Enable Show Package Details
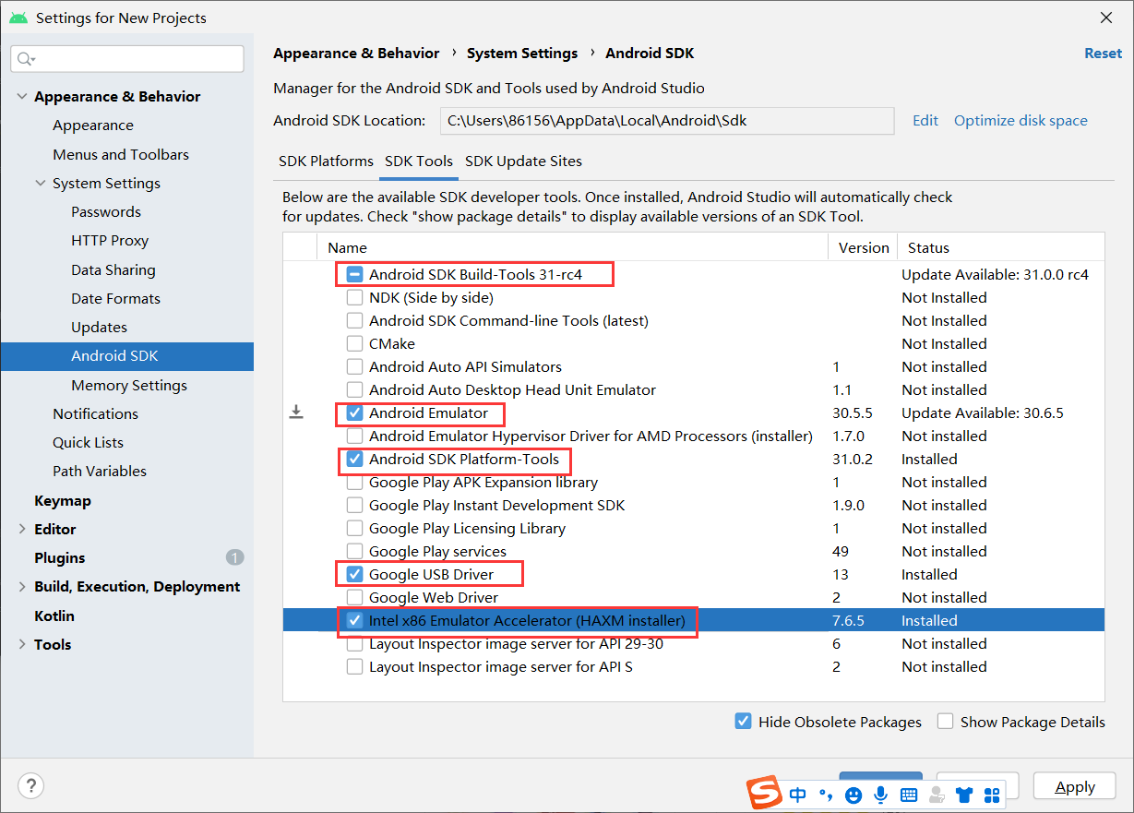 (945, 721)
